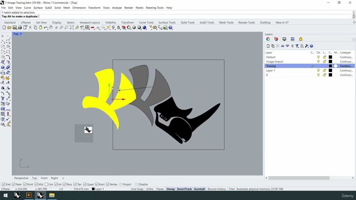The height and width of the screenshot is (200, 356).
Task: Open the layer filter funnel icon
Action: pyautogui.click(x=297, y=46)
